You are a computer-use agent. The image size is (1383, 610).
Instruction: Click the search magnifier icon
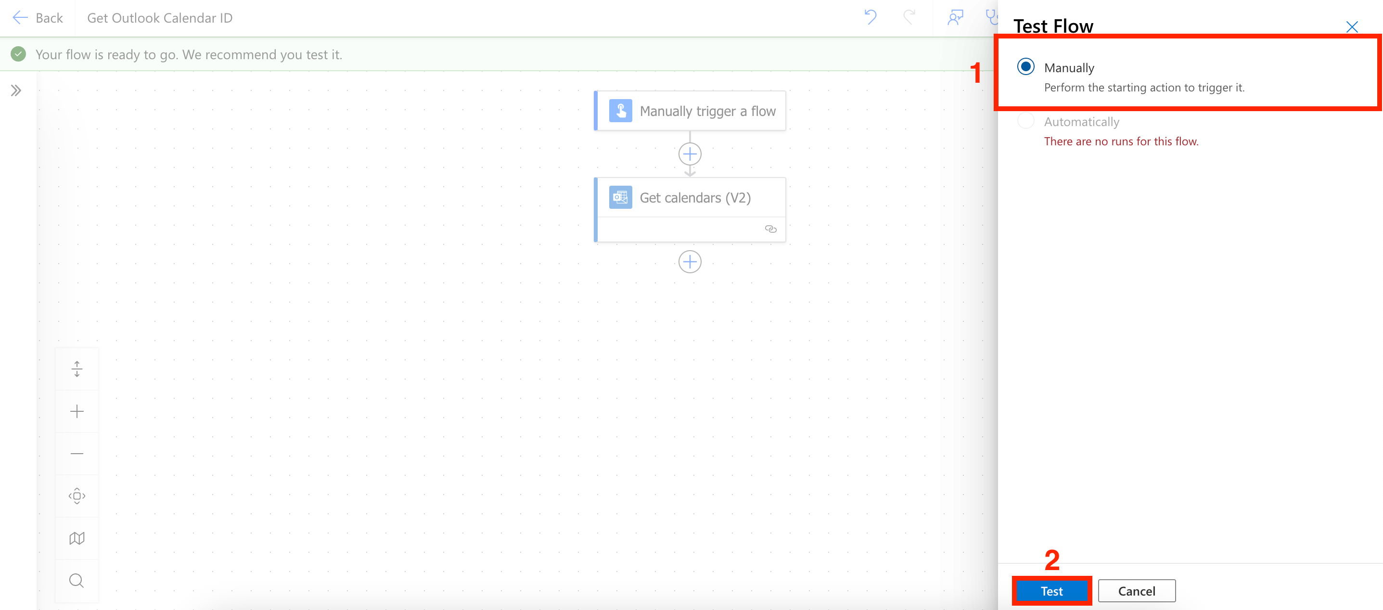(x=77, y=581)
